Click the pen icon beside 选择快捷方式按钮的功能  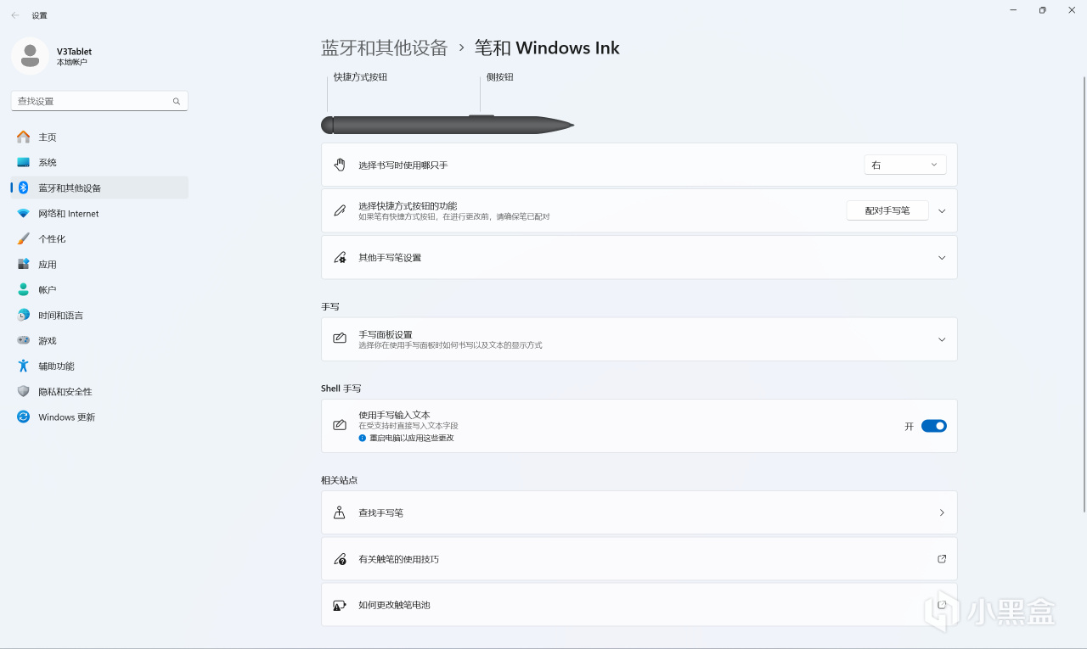click(x=340, y=210)
